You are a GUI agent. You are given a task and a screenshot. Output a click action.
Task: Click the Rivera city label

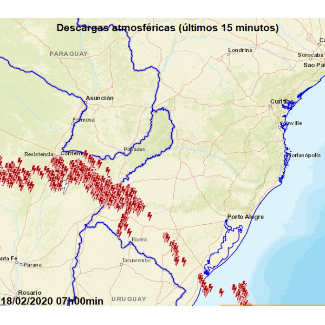[x=139, y=240]
